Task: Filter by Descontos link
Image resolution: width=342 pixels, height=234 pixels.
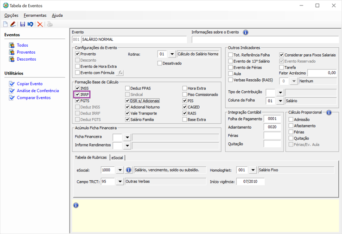Action: pyautogui.click(x=26, y=59)
